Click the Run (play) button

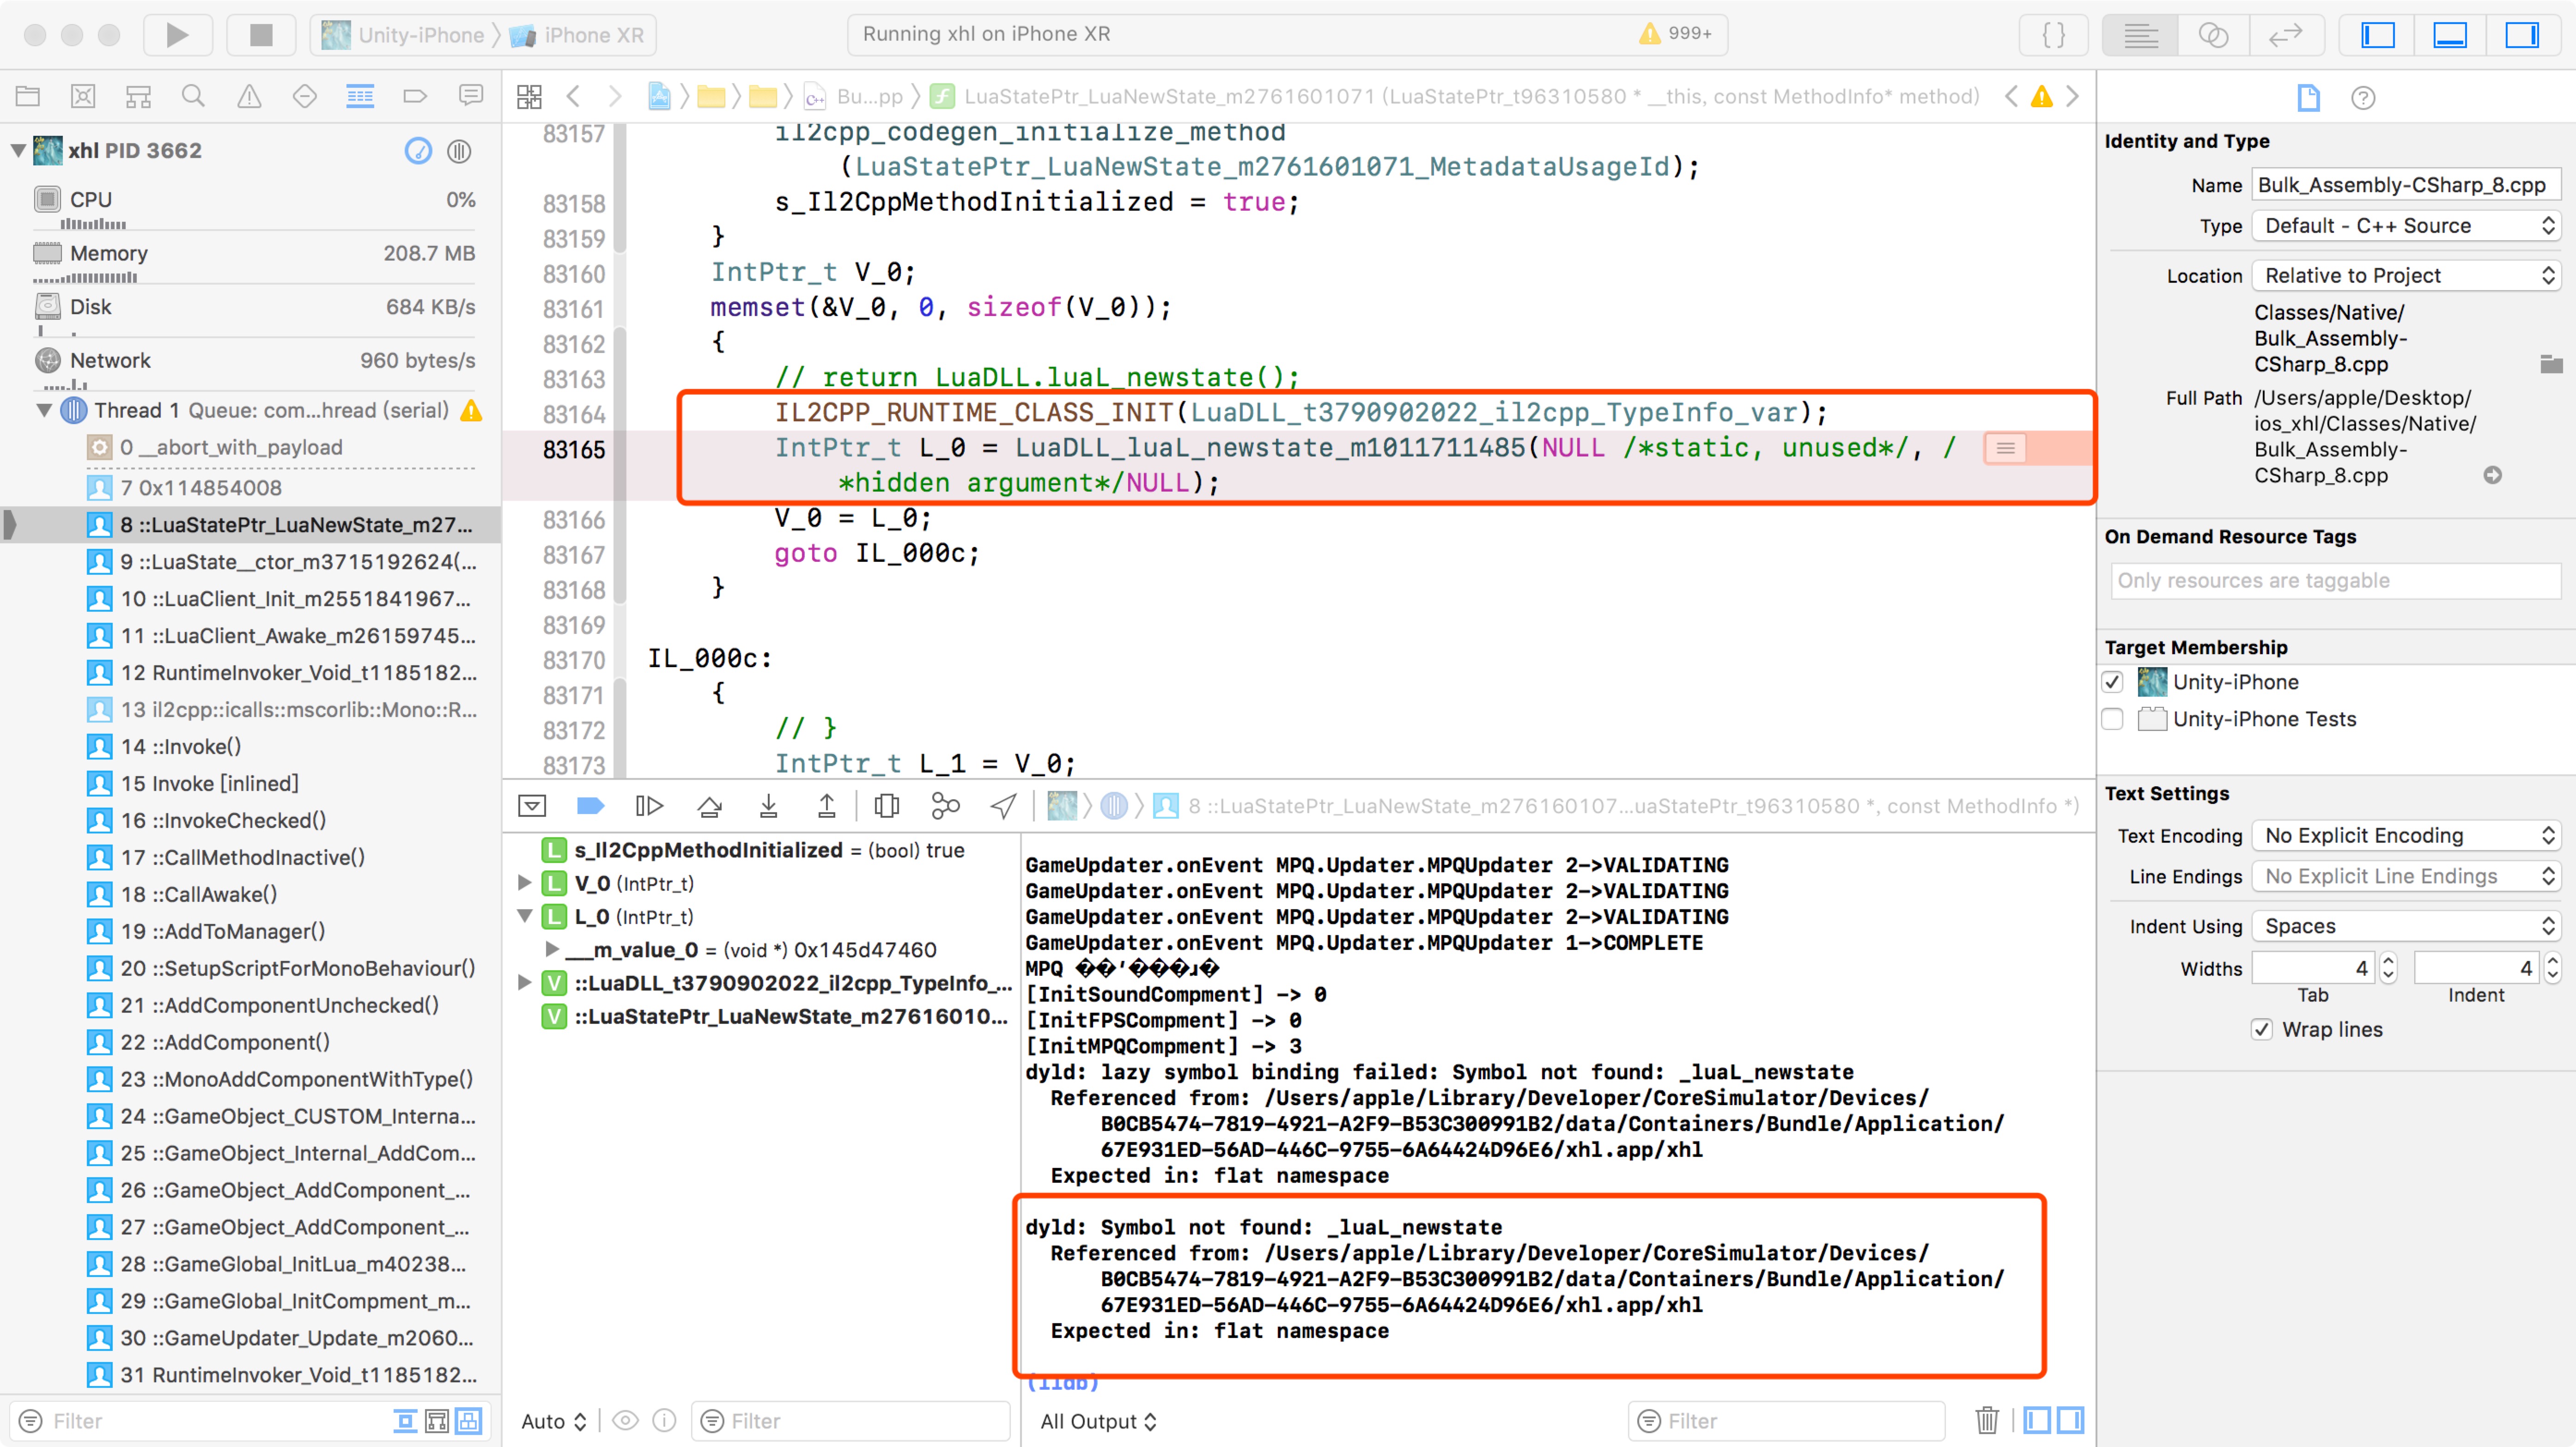(x=177, y=35)
